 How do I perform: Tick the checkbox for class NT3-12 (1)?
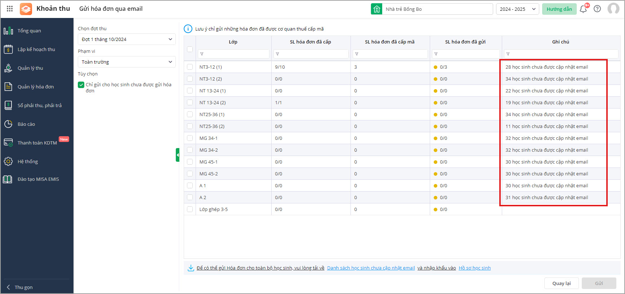[190, 67]
